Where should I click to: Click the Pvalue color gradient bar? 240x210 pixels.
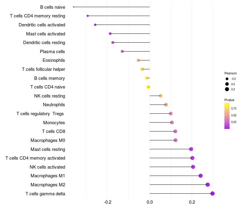click(x=227, y=116)
